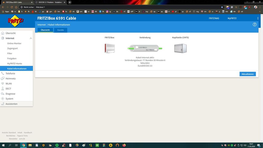Image resolution: width=263 pixels, height=148 pixels.
Task: Open the 'rt' bookmark
Action: 167,12
